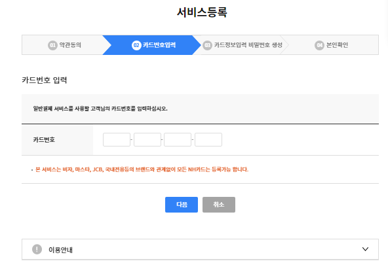Image resolution: width=388 pixels, height=276 pixels.
Task: Focus the fourth card number field
Action: (x=208, y=139)
